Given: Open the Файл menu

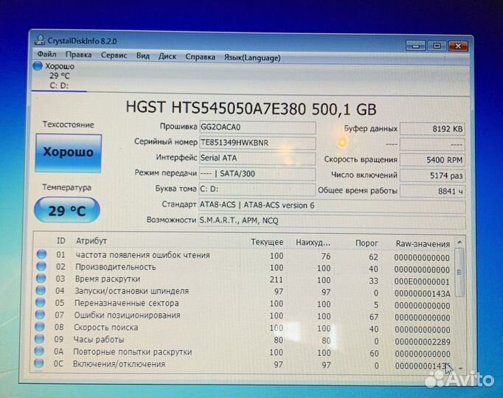Looking at the screenshot, I should [46, 54].
